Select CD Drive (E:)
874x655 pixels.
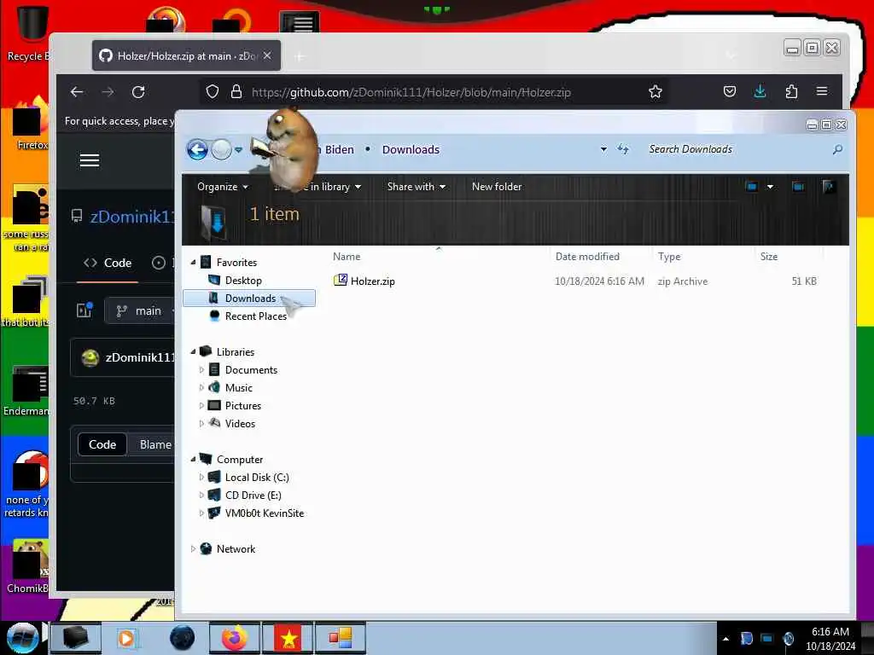pos(253,496)
